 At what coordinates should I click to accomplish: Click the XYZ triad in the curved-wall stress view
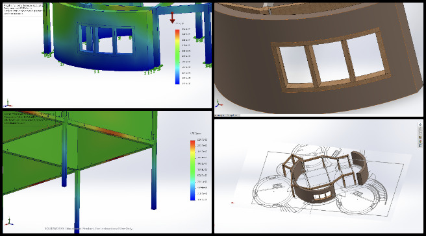(8, 103)
